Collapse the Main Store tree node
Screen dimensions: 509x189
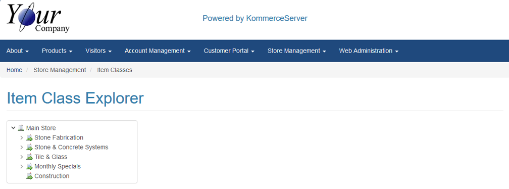(x=13, y=128)
